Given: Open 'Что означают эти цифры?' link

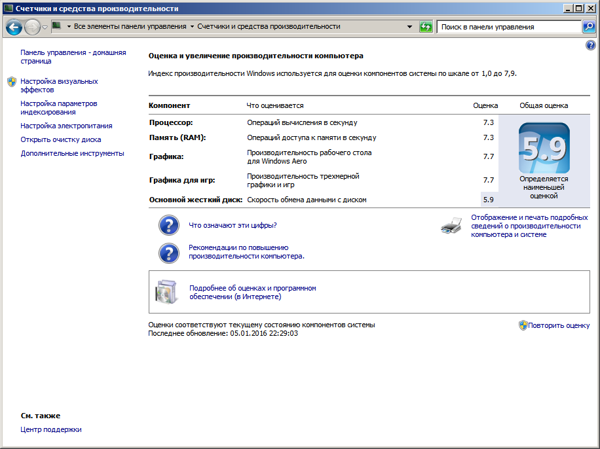Looking at the screenshot, I should pos(233,225).
